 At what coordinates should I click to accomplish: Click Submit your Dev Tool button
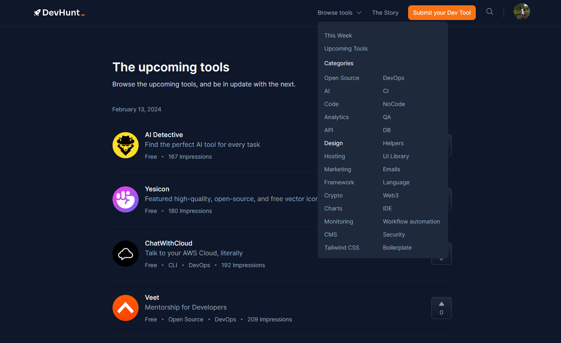[442, 13]
